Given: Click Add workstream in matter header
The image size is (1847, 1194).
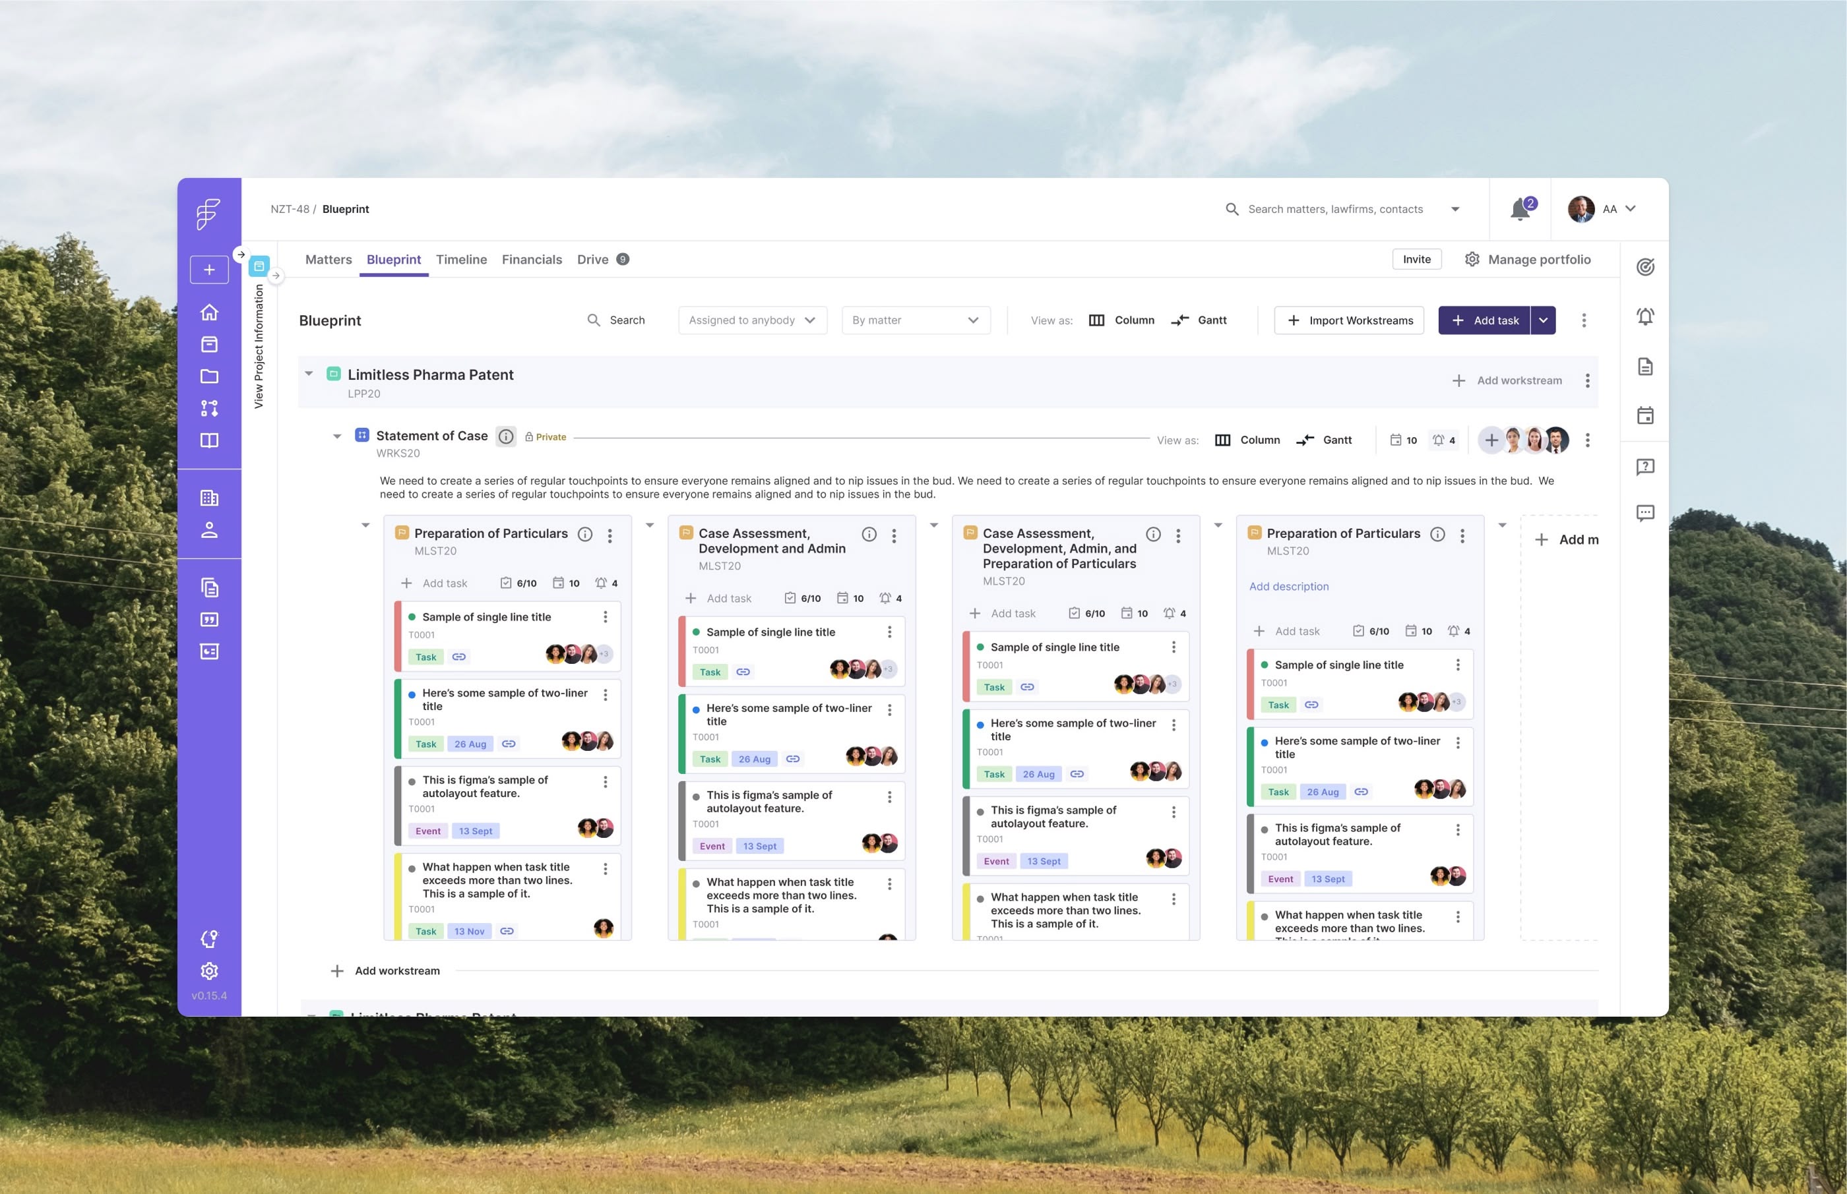Looking at the screenshot, I should click(x=1507, y=380).
